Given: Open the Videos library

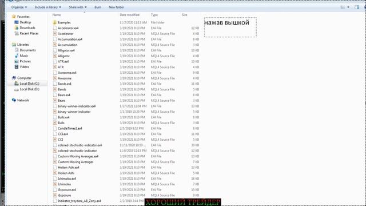Looking at the screenshot, I should 24,67.
